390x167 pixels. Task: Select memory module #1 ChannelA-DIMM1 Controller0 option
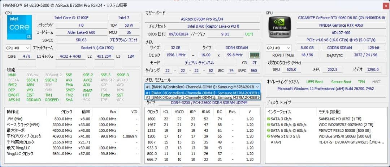pyautogui.click(x=202, y=93)
